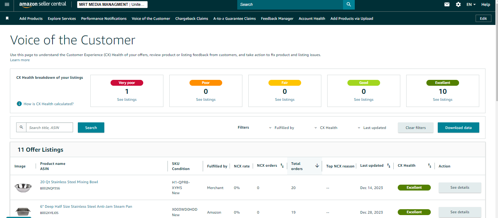Sort by NCX orders arrows icon
Screen dimensions: 498x218
click(282, 166)
